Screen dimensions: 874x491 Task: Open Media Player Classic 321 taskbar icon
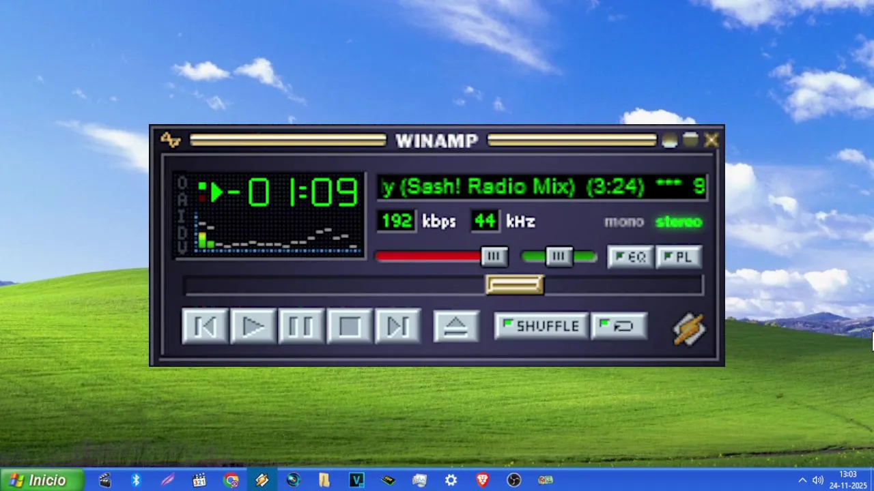pyautogui.click(x=199, y=480)
